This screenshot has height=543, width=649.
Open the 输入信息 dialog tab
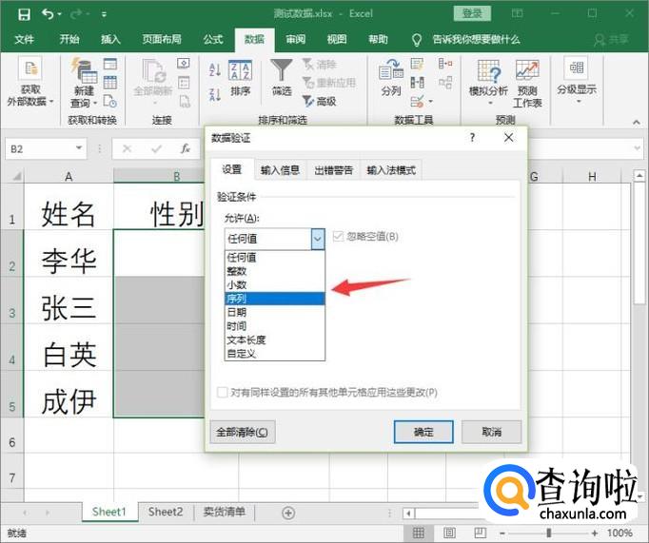[x=280, y=170]
